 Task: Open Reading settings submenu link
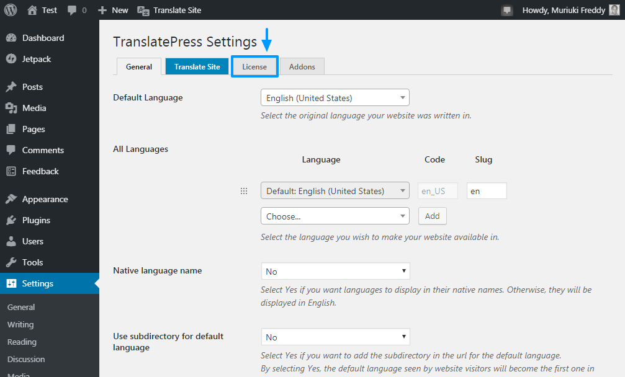(x=22, y=342)
